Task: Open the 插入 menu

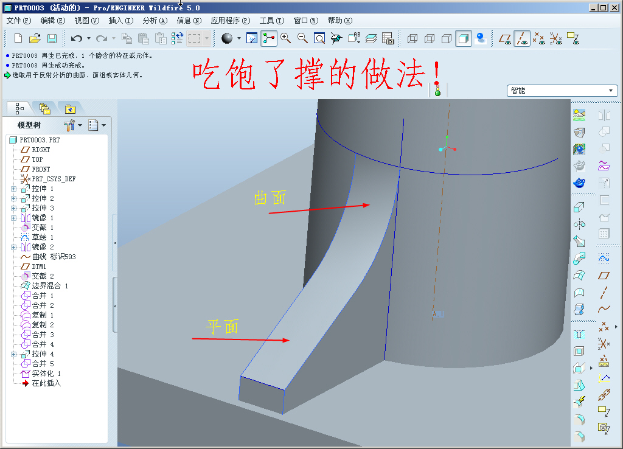Action: pos(121,21)
